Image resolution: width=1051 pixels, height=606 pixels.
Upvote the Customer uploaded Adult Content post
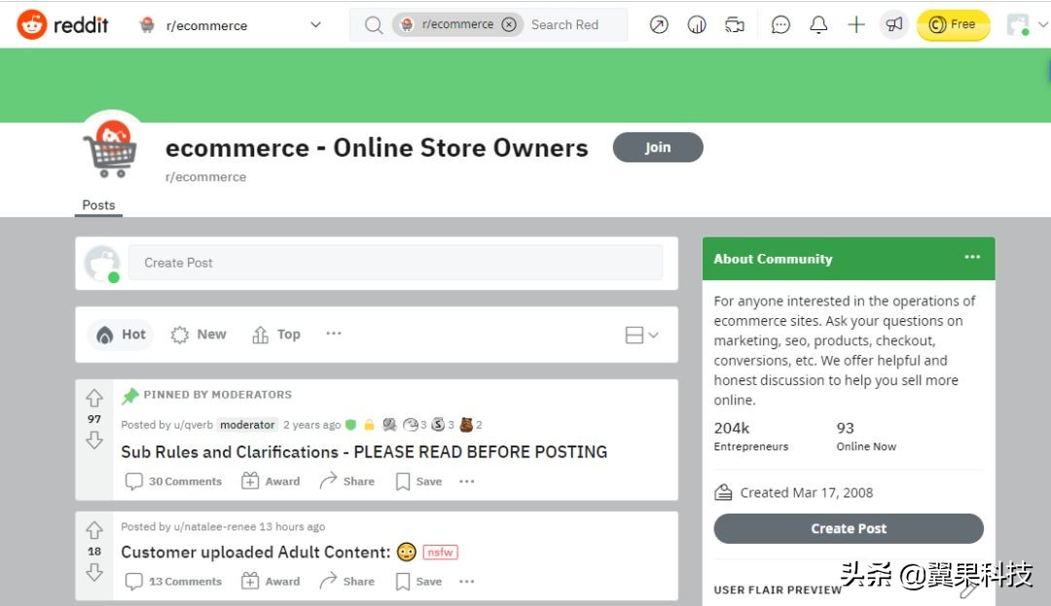93,530
